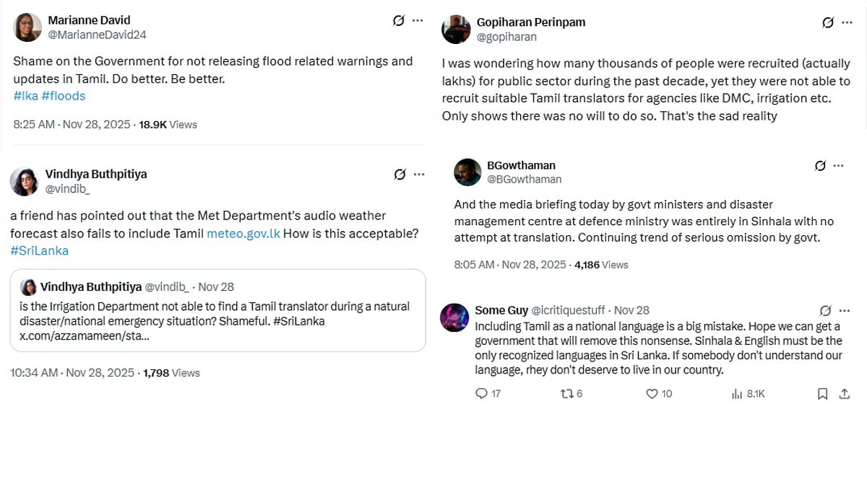
Task: Repost Some Guy's tweet
Action: (567, 393)
